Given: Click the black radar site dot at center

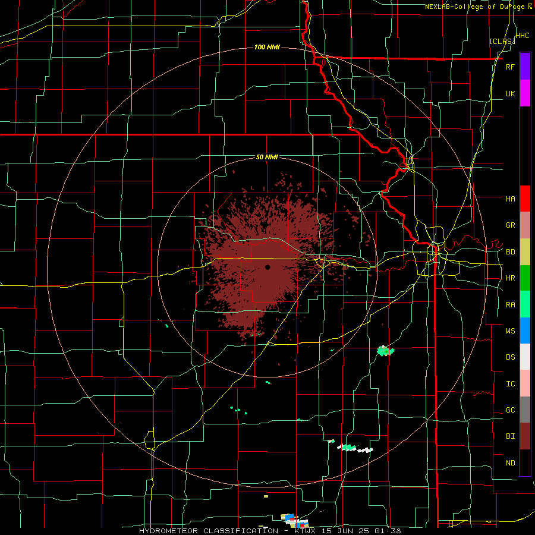Looking at the screenshot, I should (x=267, y=267).
